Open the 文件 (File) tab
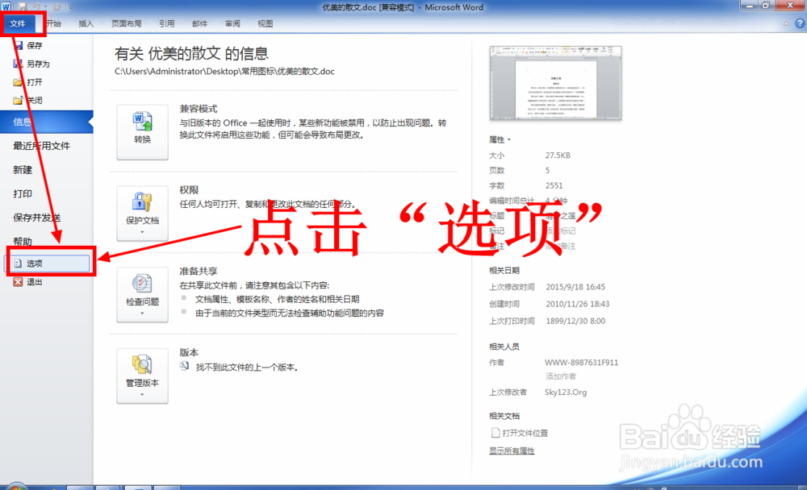807x490 pixels. coord(19,23)
